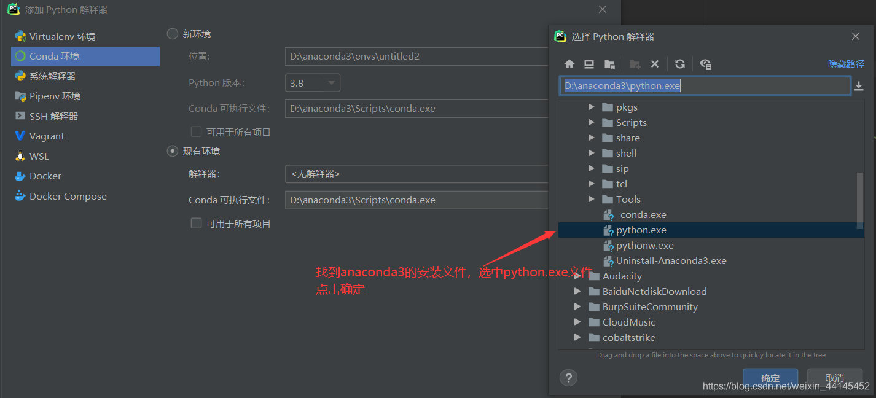
Task: Click the 确定 button
Action: coord(770,378)
